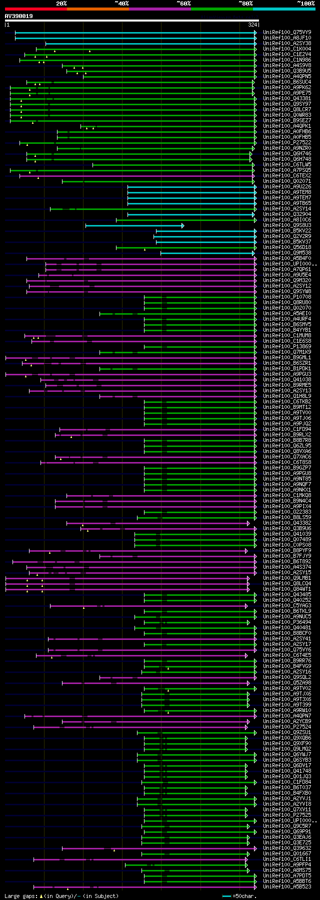
Task: Click the label UniRef100_O22383
Action: click(x=287, y=512)
